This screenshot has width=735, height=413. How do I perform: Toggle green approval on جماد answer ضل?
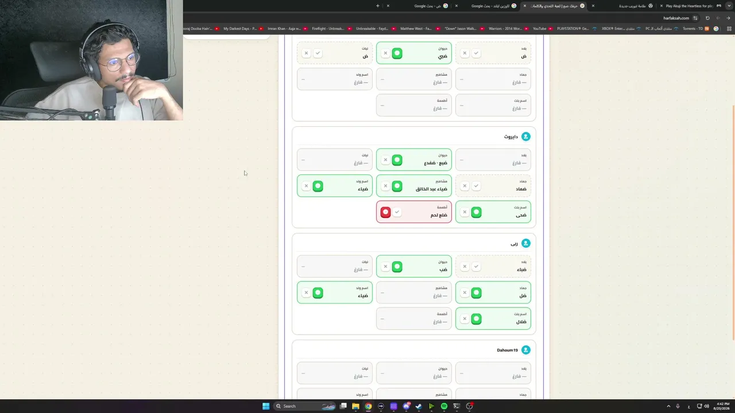pos(476,293)
